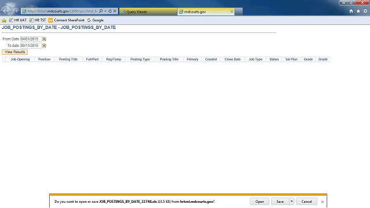Image resolution: width=370 pixels, height=208 pixels.
Task: Open the HR TST bookmark
Action: click(x=38, y=20)
